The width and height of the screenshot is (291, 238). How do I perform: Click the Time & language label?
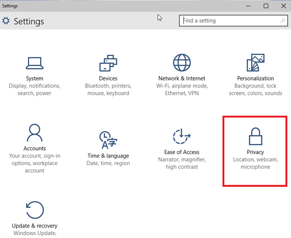[x=108, y=156]
